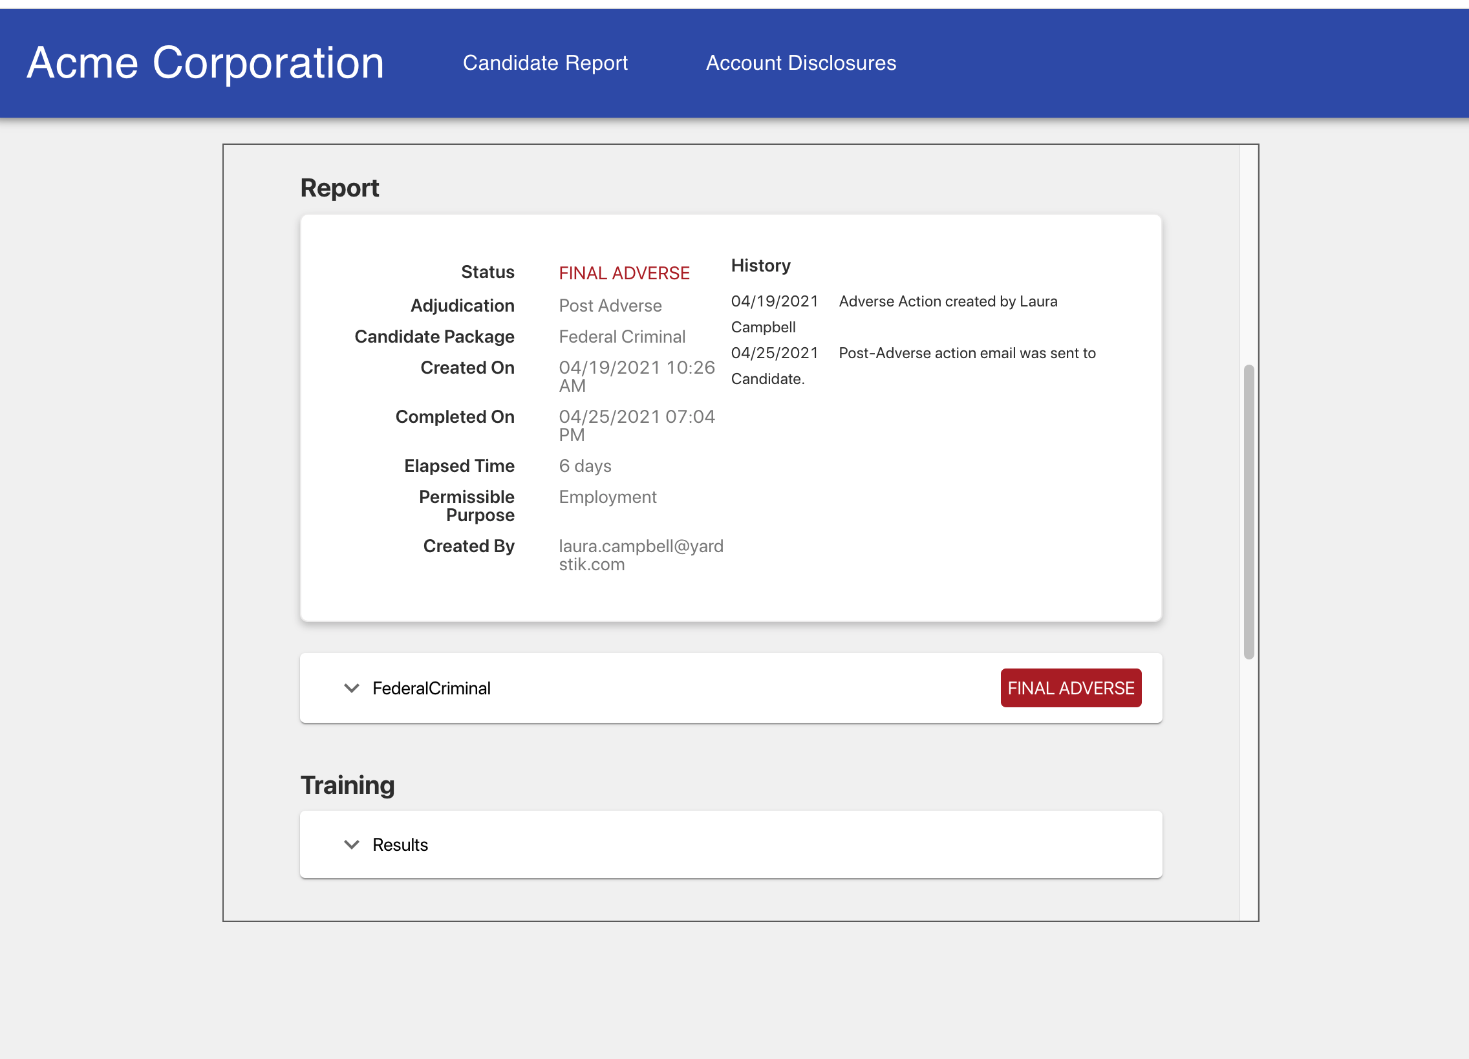Click the FINAL ADVERSE status text
This screenshot has width=1469, height=1059.
[624, 273]
